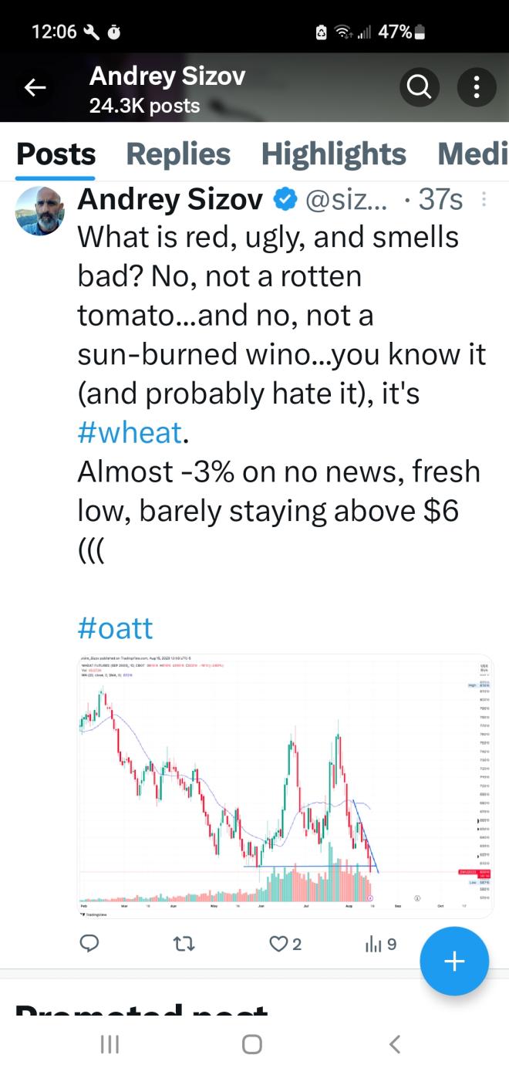View the tweet's analytics views icon
509x1075 pixels.
tap(373, 943)
